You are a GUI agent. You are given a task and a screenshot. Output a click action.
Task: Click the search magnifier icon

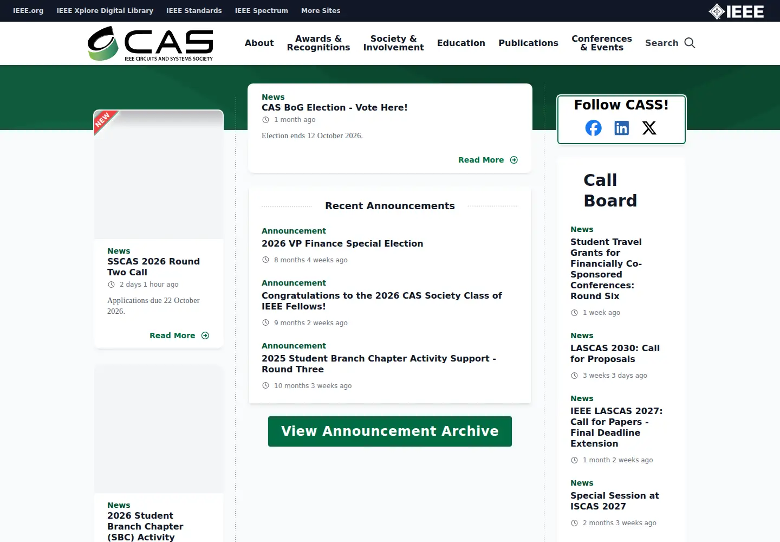tap(690, 43)
